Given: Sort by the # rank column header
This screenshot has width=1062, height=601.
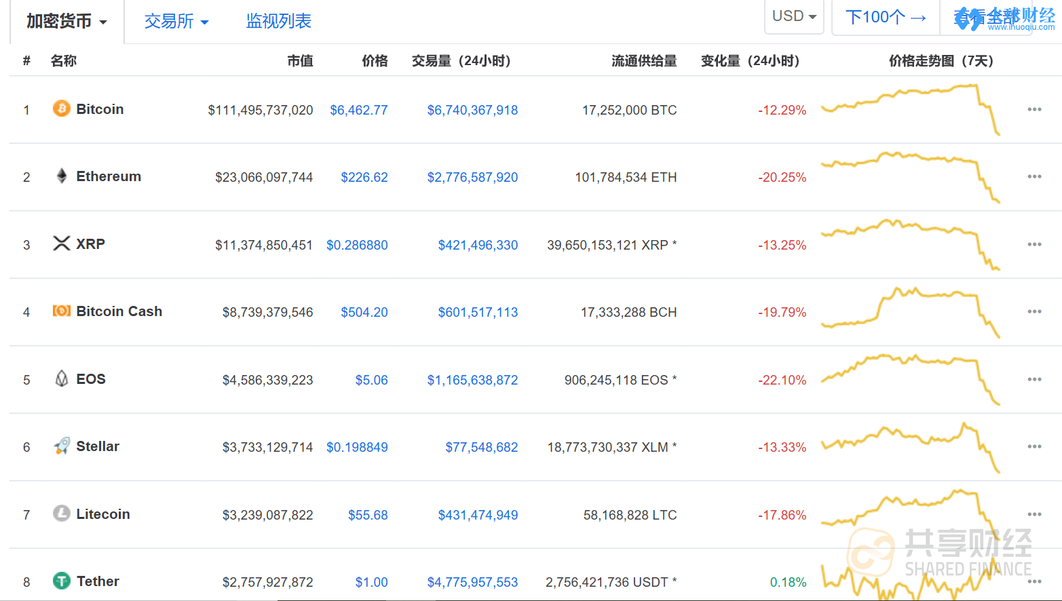Looking at the screenshot, I should [26, 61].
